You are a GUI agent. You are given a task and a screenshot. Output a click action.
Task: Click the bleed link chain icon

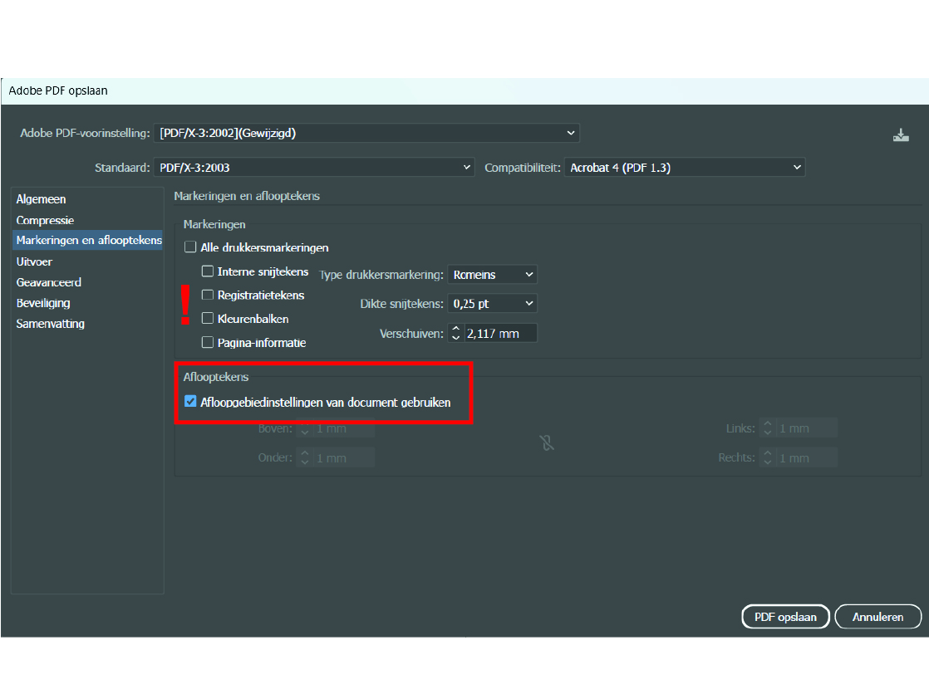coord(547,443)
